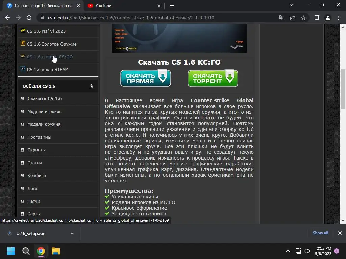This screenshot has width=346, height=259.
Task: Open Модели игроков menu item
Action: click(44, 111)
